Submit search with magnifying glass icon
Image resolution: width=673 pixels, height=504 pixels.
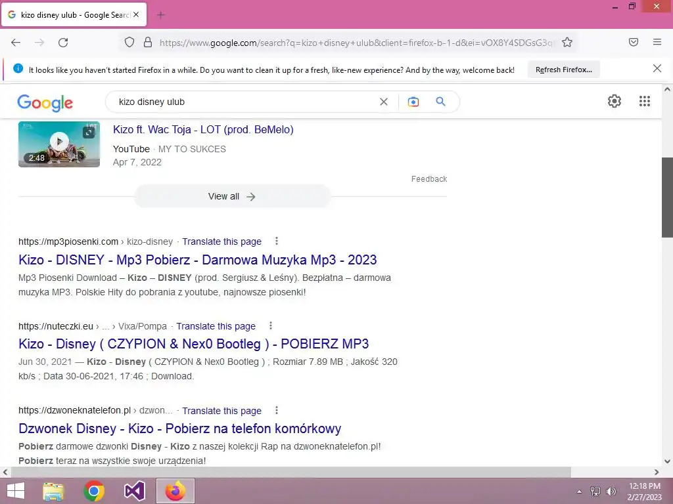[x=440, y=102]
